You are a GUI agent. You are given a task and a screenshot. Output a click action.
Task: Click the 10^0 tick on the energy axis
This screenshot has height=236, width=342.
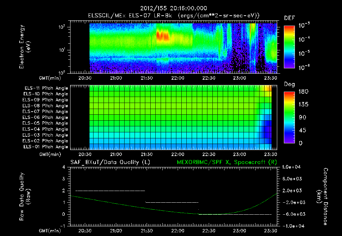tap(62, 72)
